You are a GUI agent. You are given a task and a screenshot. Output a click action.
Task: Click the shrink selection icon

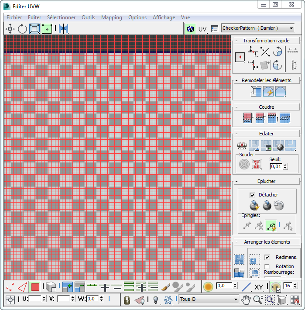click(80, 287)
